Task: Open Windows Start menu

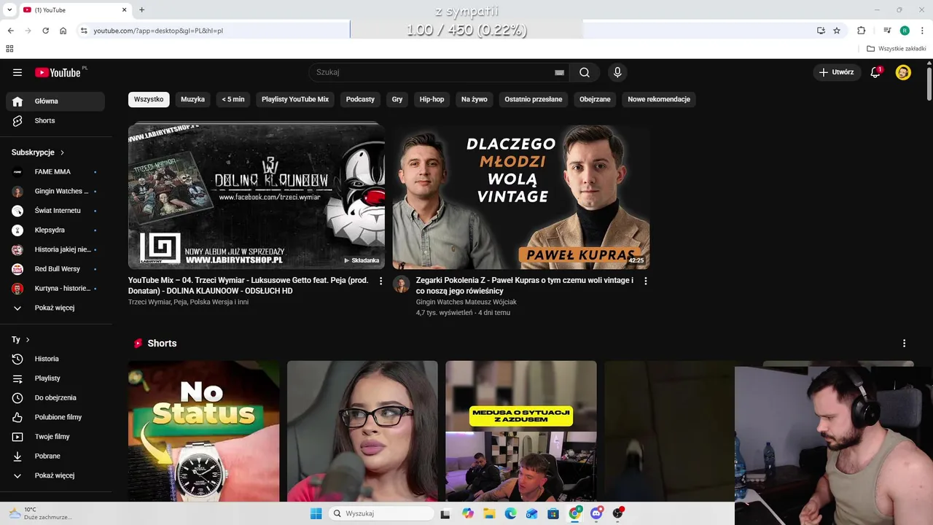Action: coord(316,513)
